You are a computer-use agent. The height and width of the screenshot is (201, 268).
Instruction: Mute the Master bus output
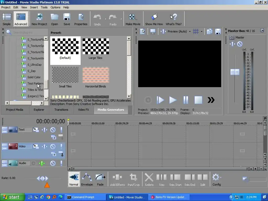click(240, 44)
